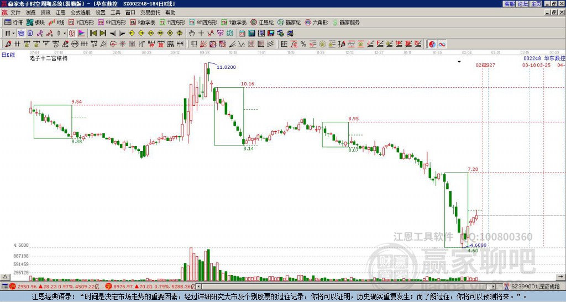The width and height of the screenshot is (566, 302).
Task: Click black right-arrow move icon
Action: coord(122,33)
